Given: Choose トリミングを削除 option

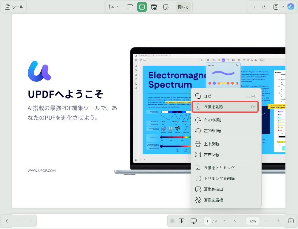Looking at the screenshot, I should pos(226,178).
